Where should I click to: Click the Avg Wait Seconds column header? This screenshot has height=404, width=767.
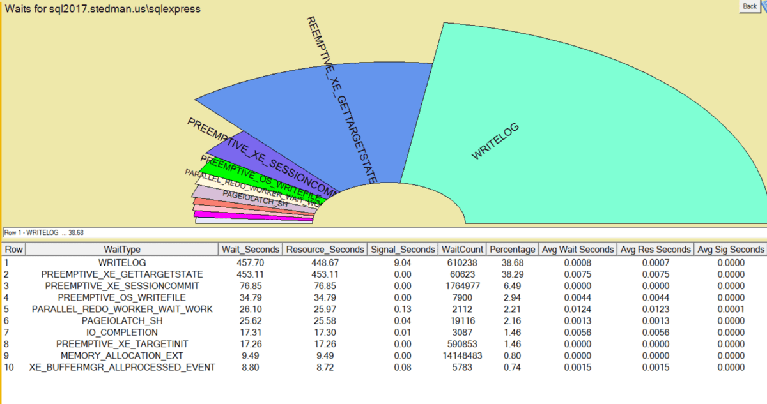point(578,250)
